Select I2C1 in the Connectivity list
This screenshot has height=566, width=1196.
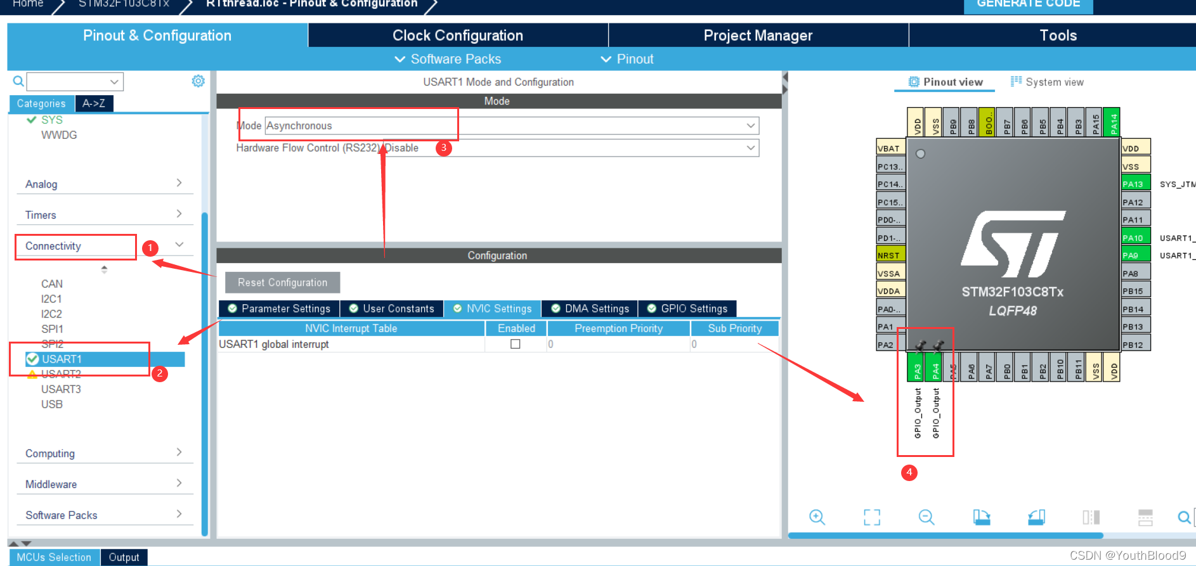[x=51, y=299]
